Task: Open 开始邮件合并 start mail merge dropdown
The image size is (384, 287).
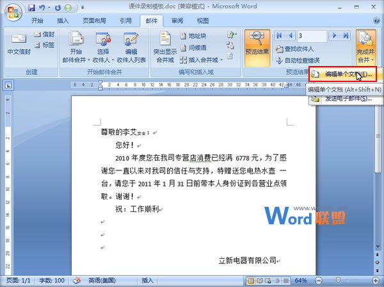Action: 76,47
